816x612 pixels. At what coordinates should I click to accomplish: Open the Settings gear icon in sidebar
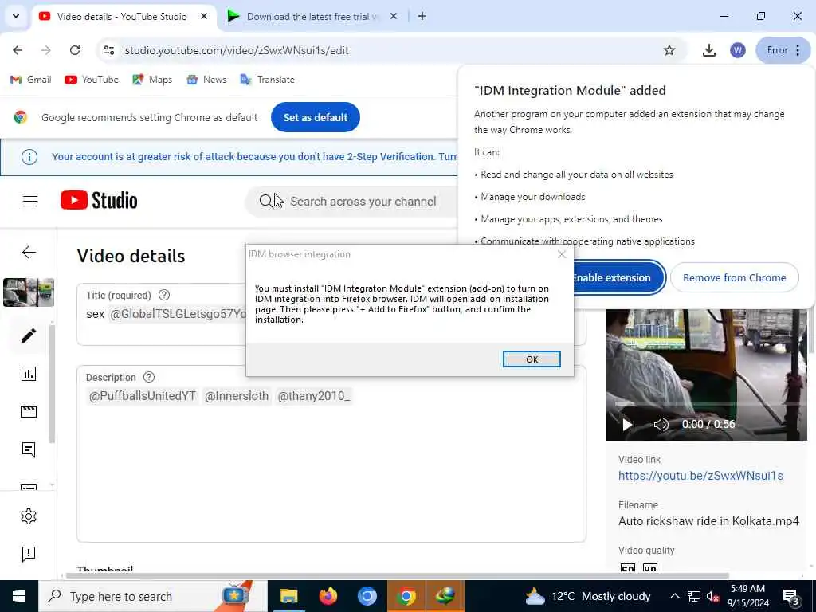pos(29,516)
